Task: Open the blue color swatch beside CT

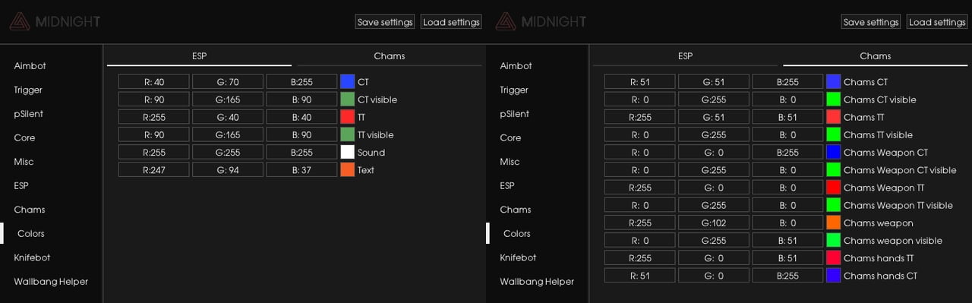Action: (348, 81)
